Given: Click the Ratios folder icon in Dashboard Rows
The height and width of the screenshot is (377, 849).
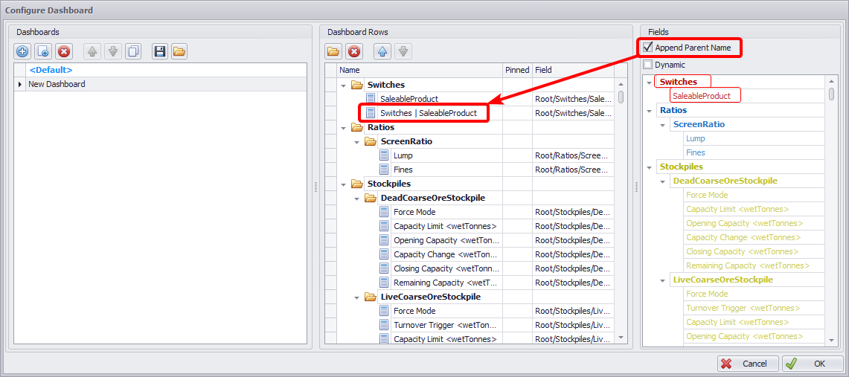Looking at the screenshot, I should 357,128.
